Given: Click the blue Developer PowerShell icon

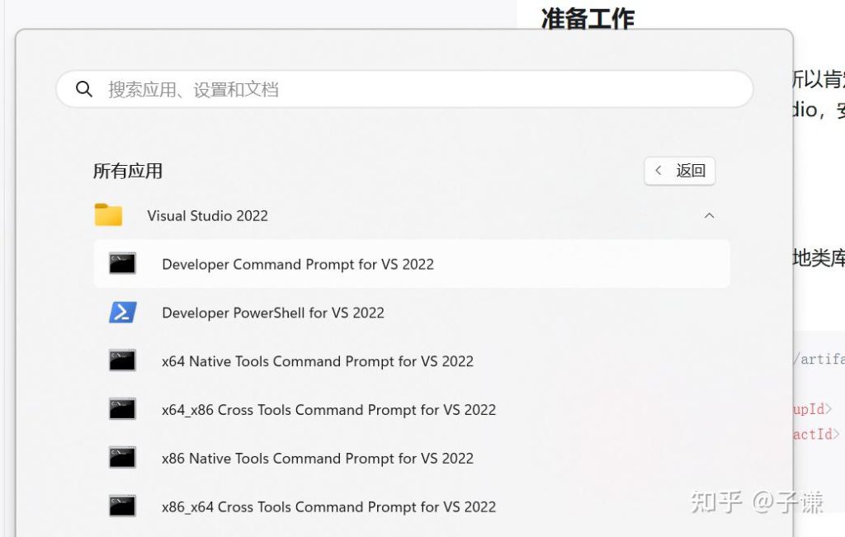Looking at the screenshot, I should [122, 313].
